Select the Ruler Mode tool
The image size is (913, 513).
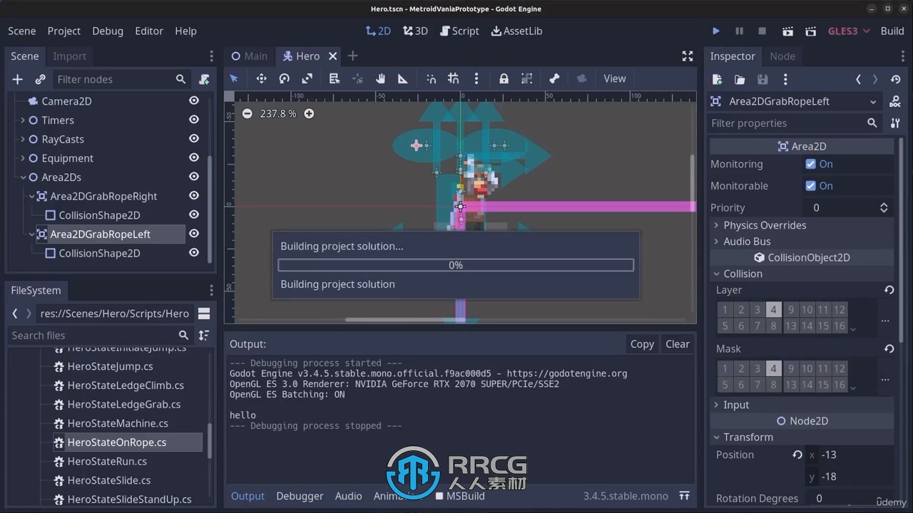403,78
